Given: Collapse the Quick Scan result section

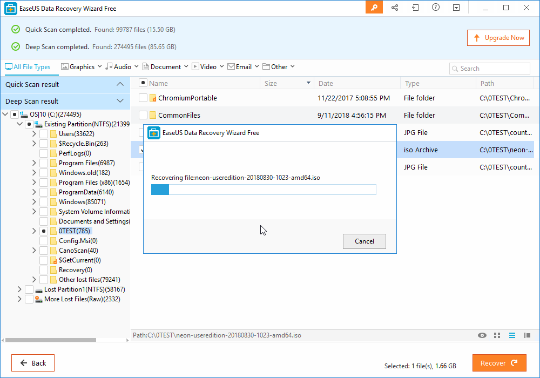Looking at the screenshot, I should click(x=120, y=84).
